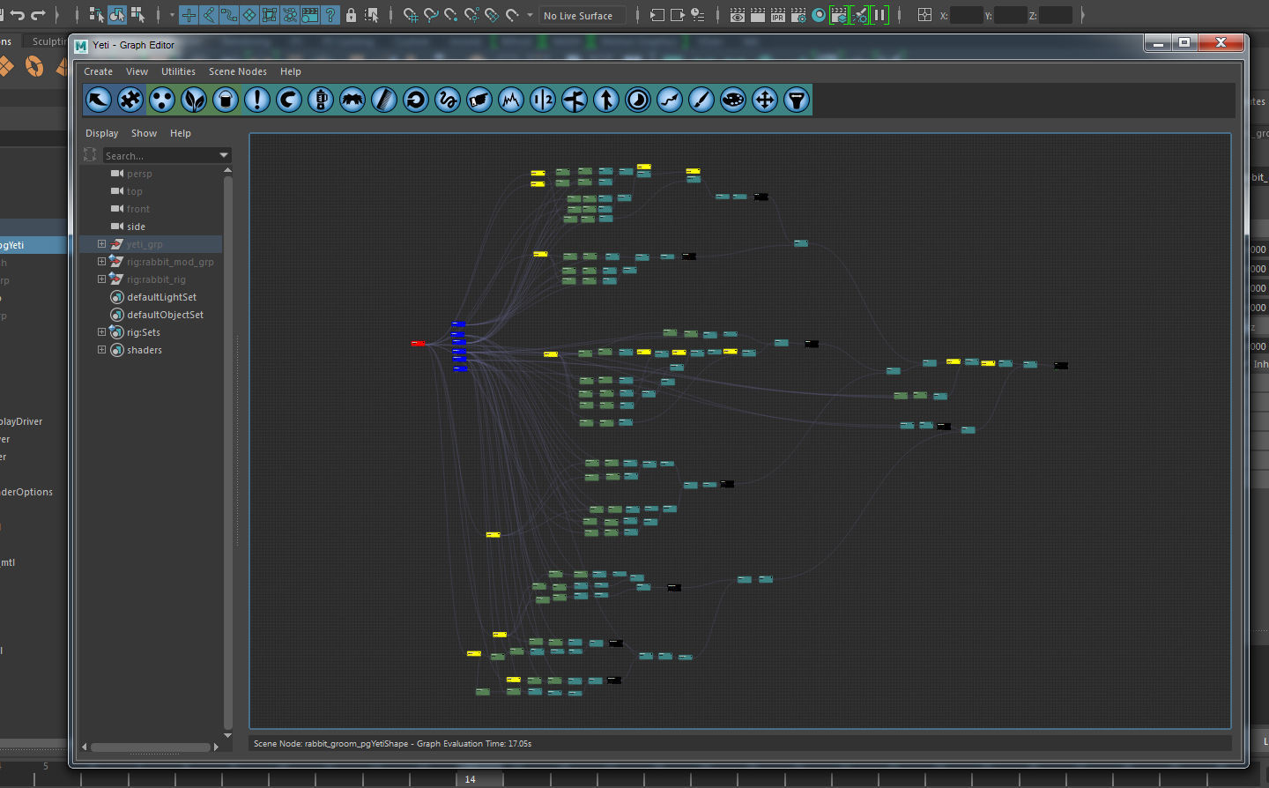This screenshot has height=788, width=1269.
Task: Open the Scene Nodes menu
Action: pos(238,71)
